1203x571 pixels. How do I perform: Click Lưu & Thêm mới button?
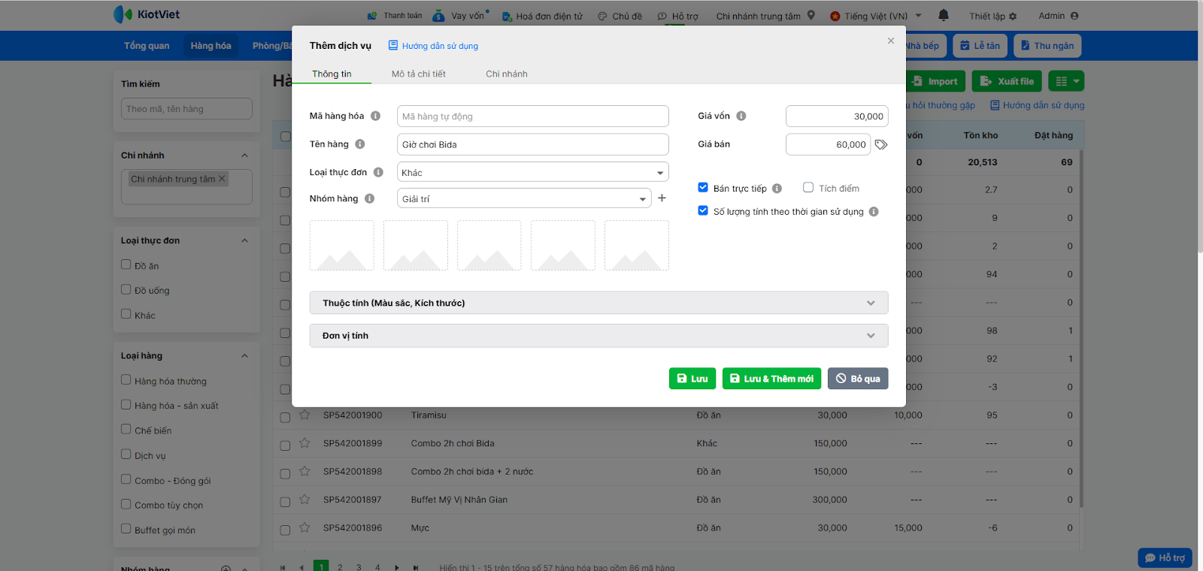pyautogui.click(x=771, y=379)
